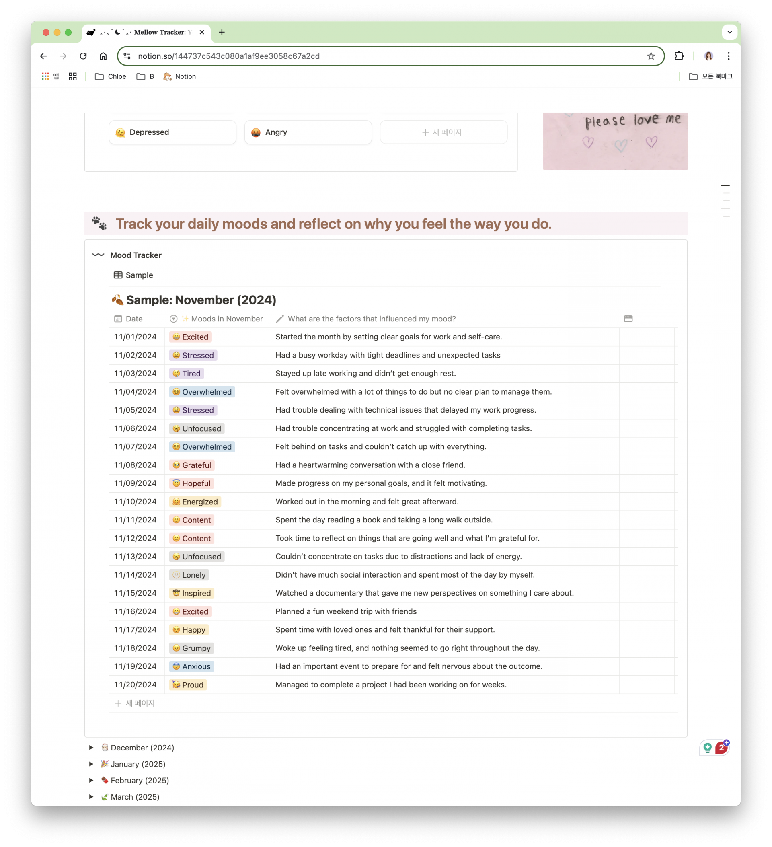Open the Chloe bookmarks folder
The image size is (772, 847).
pyautogui.click(x=111, y=76)
